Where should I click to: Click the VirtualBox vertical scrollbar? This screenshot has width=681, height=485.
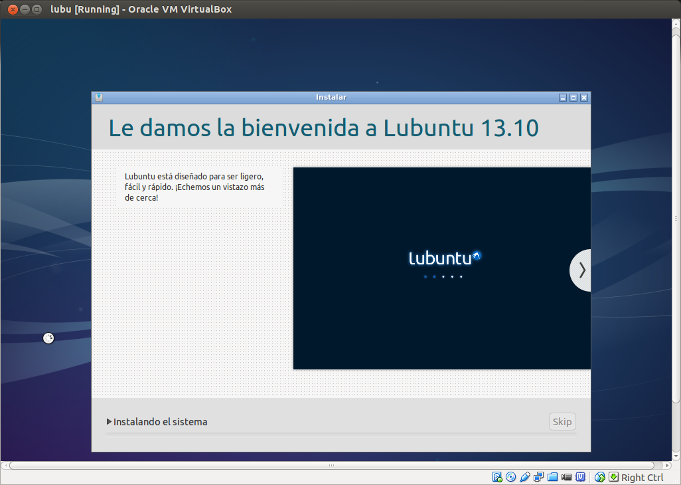(x=676, y=219)
